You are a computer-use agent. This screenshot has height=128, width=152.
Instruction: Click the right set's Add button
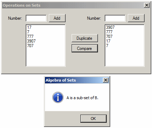pos(136,18)
